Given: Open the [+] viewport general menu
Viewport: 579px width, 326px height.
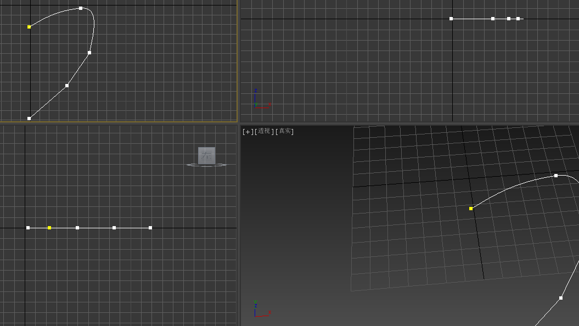Looking at the screenshot, I should pos(248,131).
